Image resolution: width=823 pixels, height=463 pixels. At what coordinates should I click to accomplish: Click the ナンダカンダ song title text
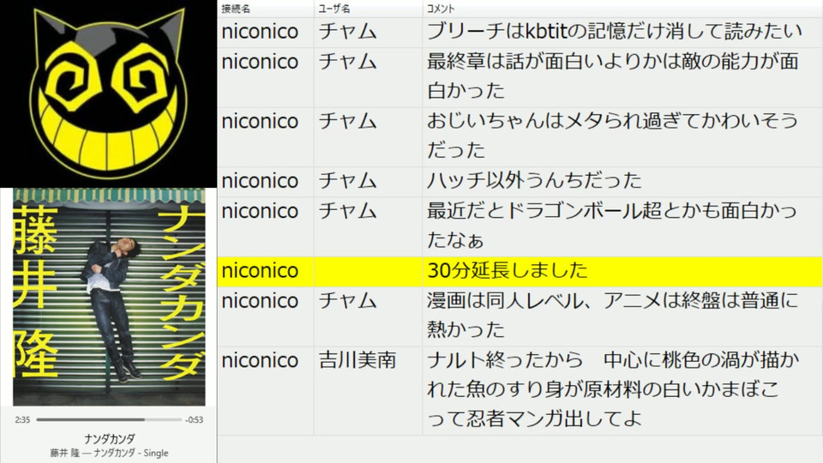tap(109, 438)
